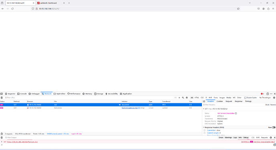Expand the GET request URL summary
276x150 pixels.
click(x=203, y=109)
